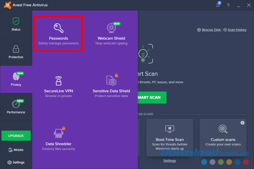The width and height of the screenshot is (254, 169).
Task: Select the 'Protect sensitive data' text
Action: coord(111,96)
